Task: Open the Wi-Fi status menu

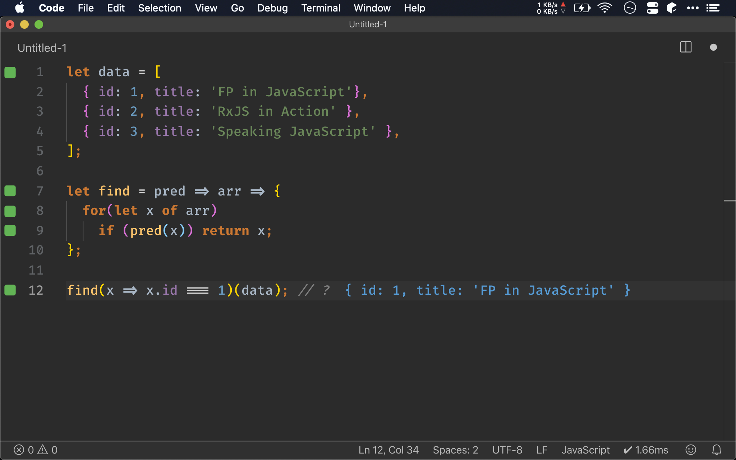Action: pyautogui.click(x=605, y=8)
